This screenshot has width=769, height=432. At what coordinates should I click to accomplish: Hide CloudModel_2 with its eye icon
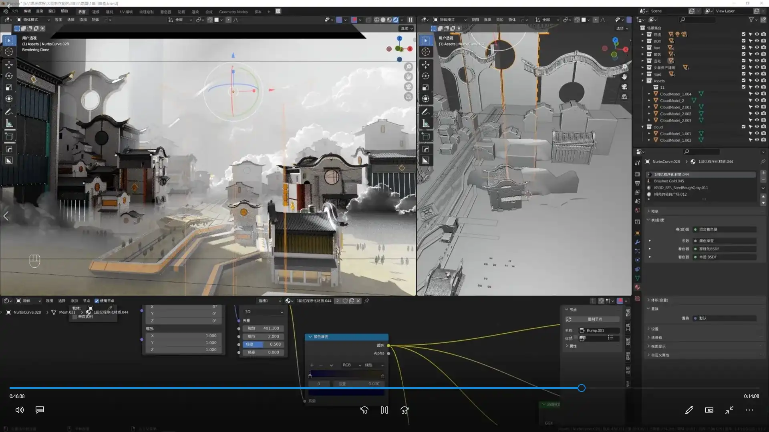757,100
